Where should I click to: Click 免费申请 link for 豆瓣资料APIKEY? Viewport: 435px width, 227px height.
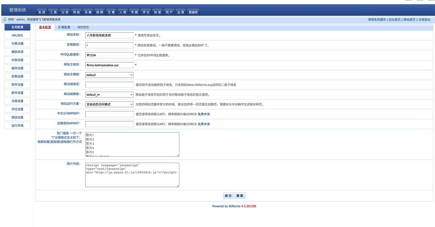(x=204, y=124)
